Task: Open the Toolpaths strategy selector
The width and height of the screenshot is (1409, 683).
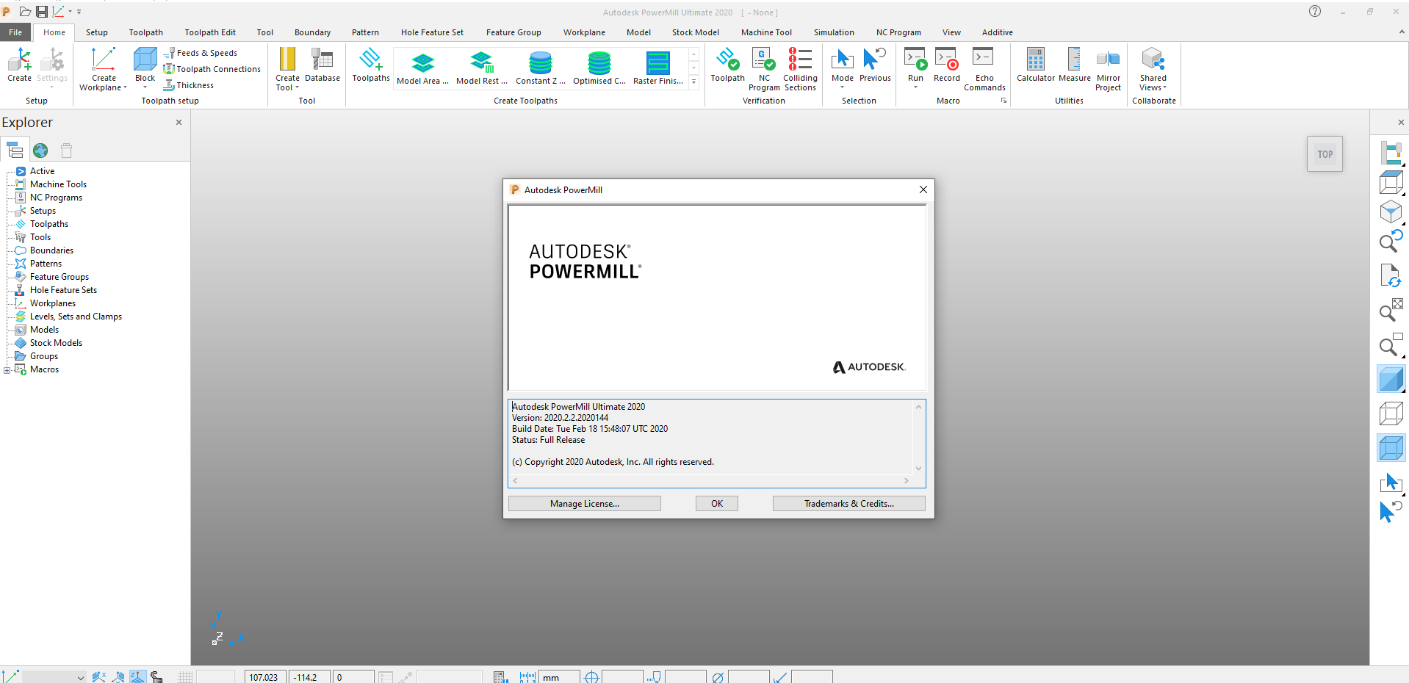Action: pos(371,65)
